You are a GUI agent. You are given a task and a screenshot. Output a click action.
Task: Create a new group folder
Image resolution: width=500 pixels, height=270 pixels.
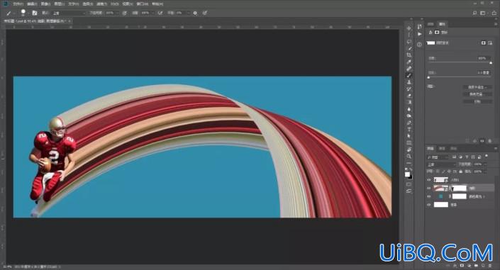pyautogui.click(x=476, y=266)
